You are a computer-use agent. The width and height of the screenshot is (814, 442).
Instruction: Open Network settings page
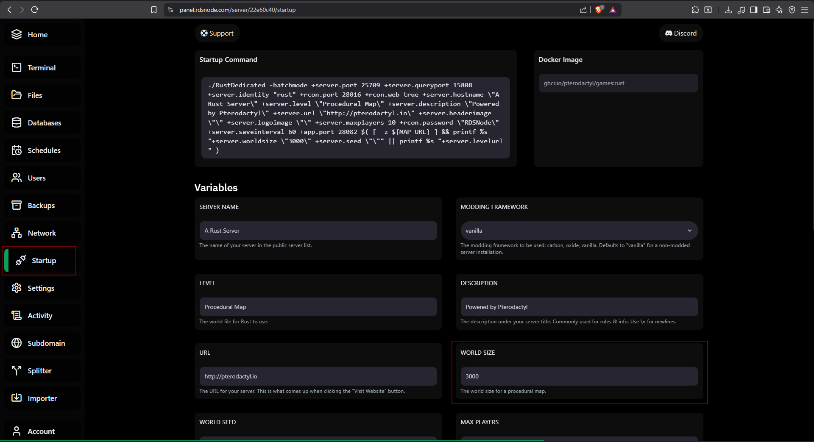[x=42, y=233]
